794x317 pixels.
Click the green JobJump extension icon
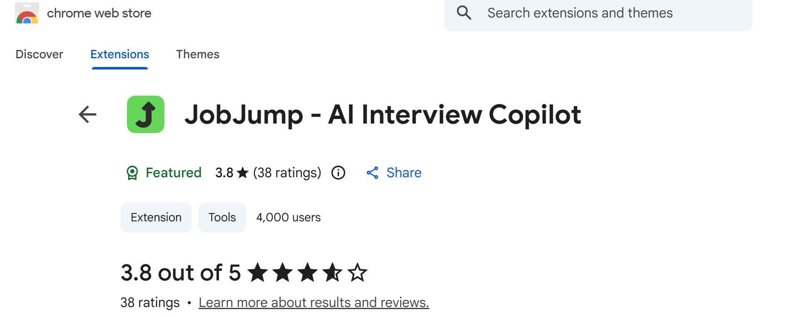146,114
